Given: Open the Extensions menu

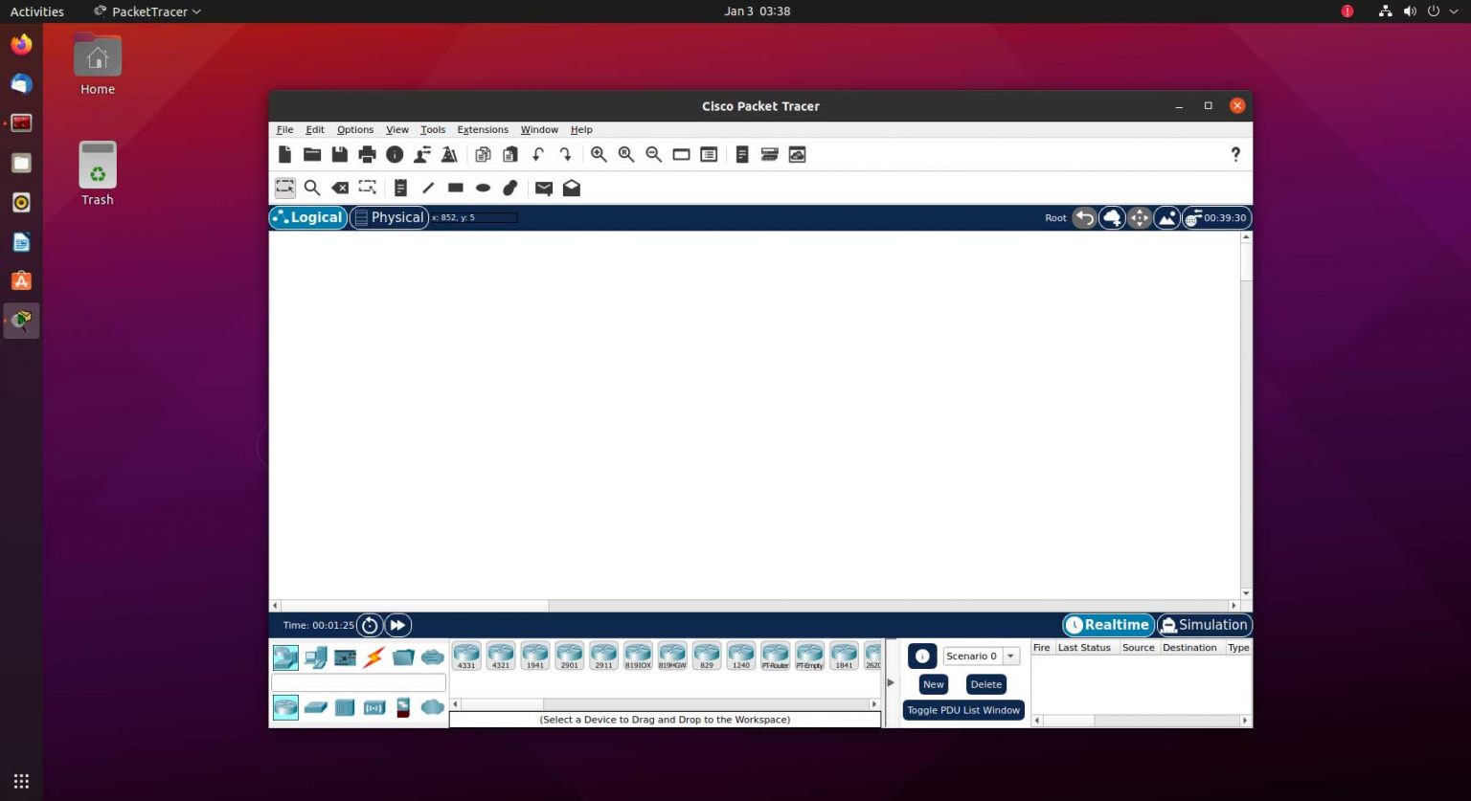Looking at the screenshot, I should coord(483,129).
